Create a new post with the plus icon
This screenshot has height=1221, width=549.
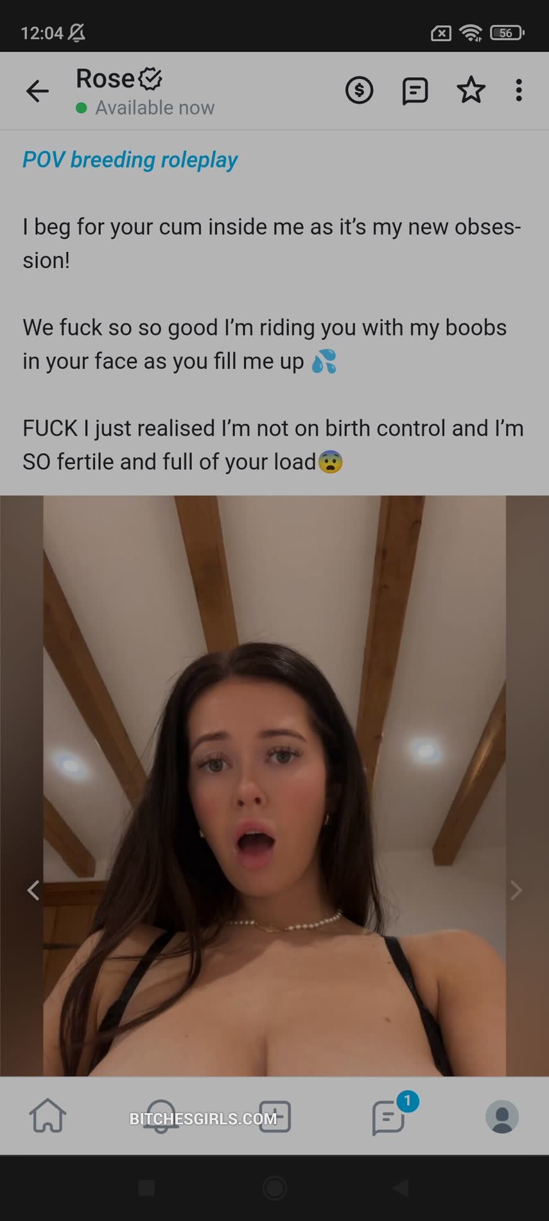point(275,1116)
